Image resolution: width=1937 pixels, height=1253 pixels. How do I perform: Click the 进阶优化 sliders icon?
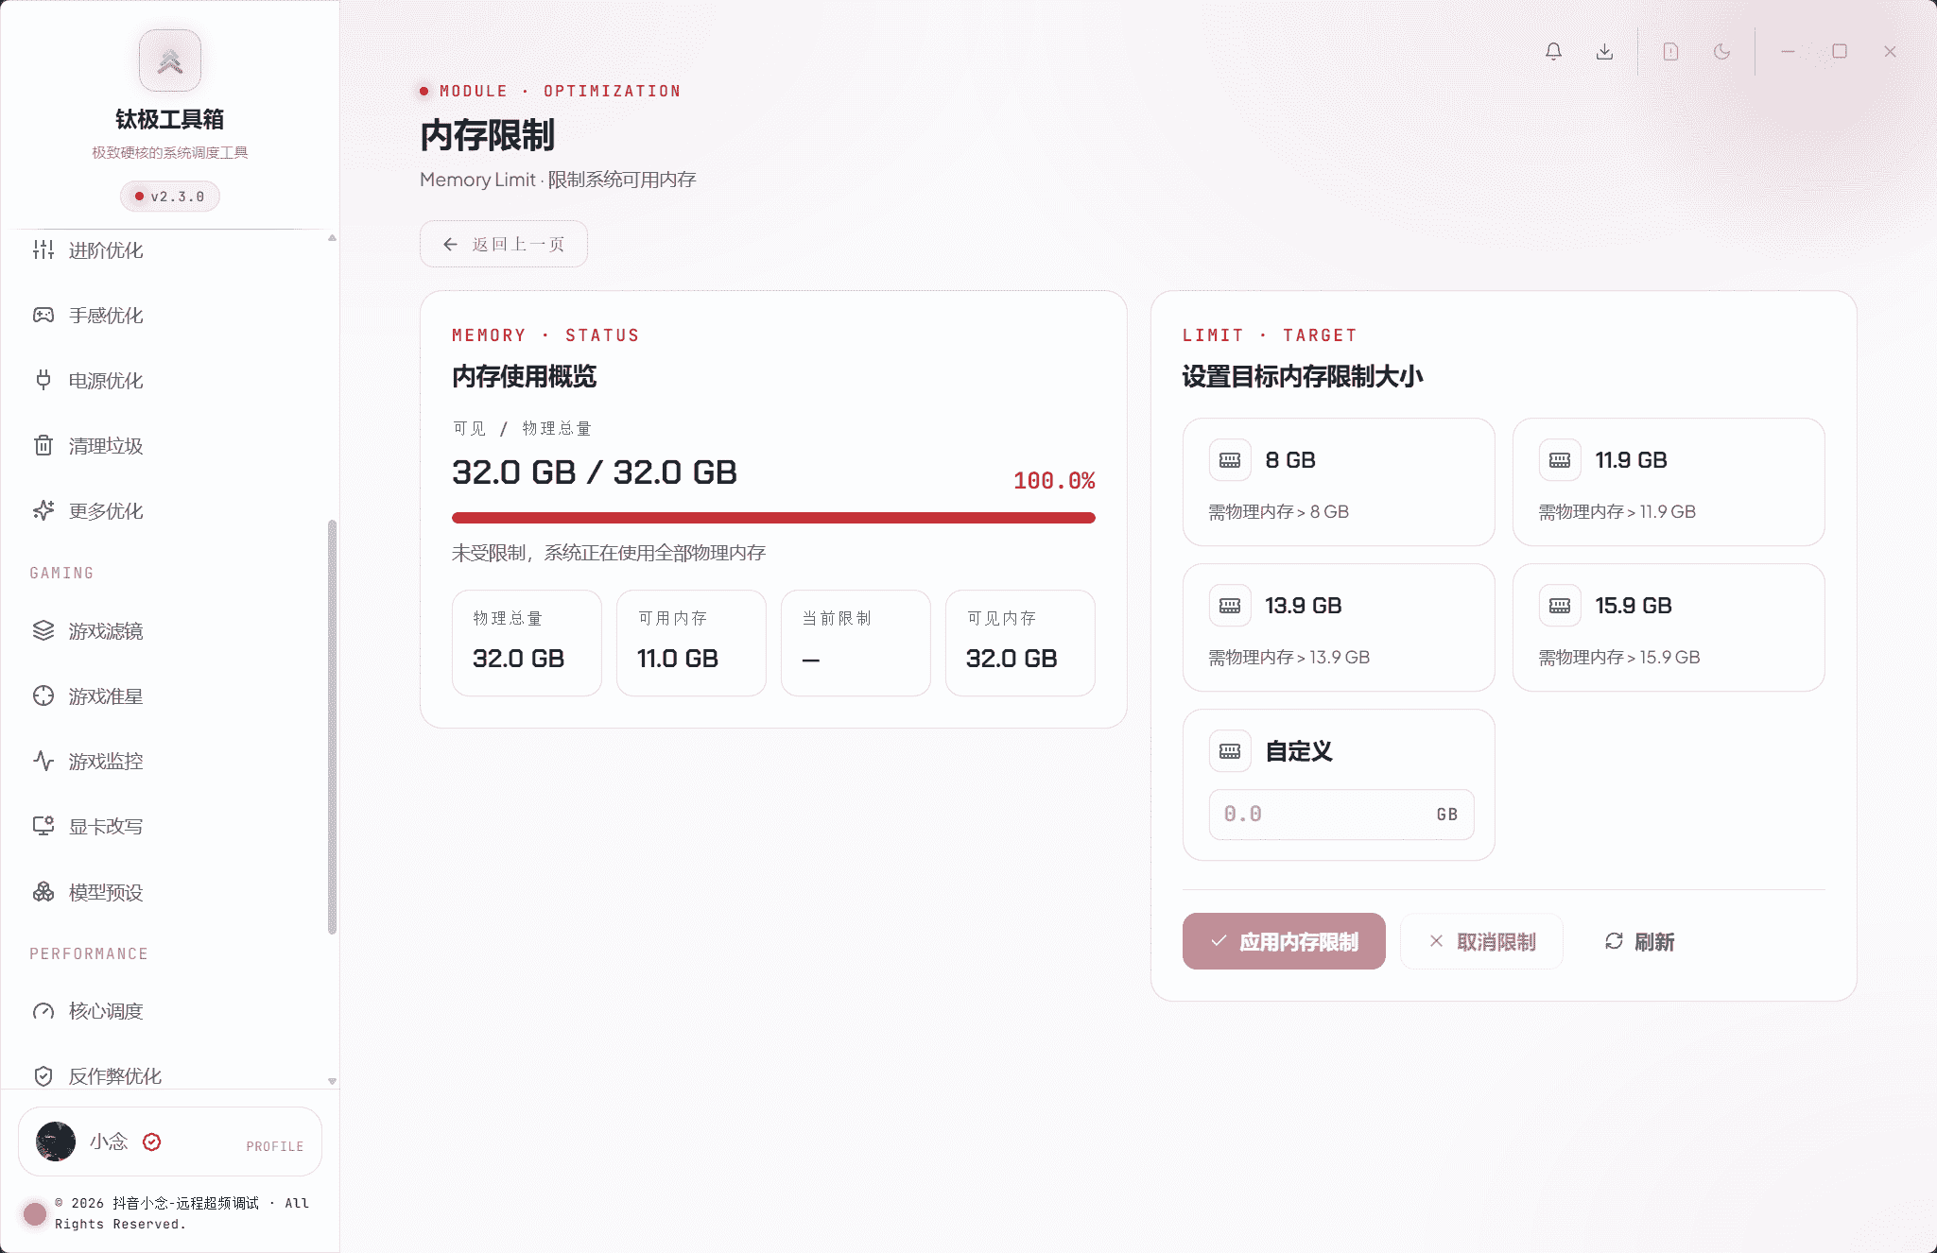coord(43,250)
